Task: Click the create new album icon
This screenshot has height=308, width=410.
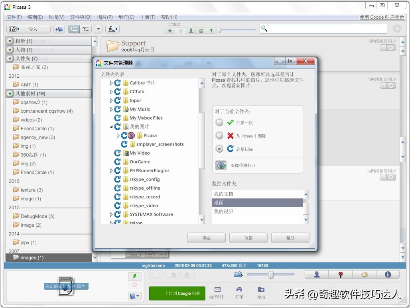Action: tap(59, 29)
